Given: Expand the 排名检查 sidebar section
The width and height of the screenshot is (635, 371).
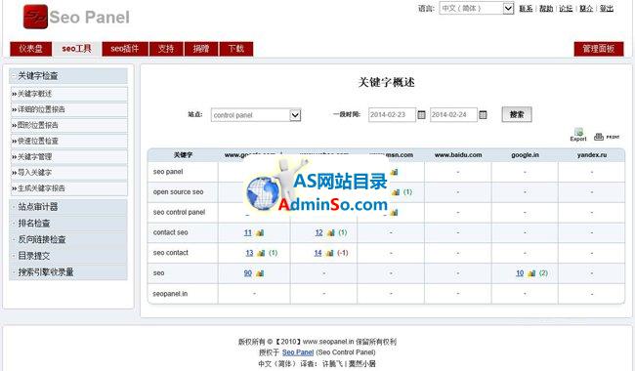Looking at the screenshot, I should [x=68, y=223].
